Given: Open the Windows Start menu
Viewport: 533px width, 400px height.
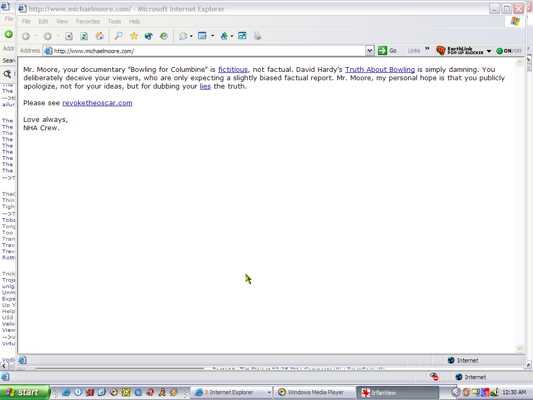Looking at the screenshot, I should pos(25,392).
